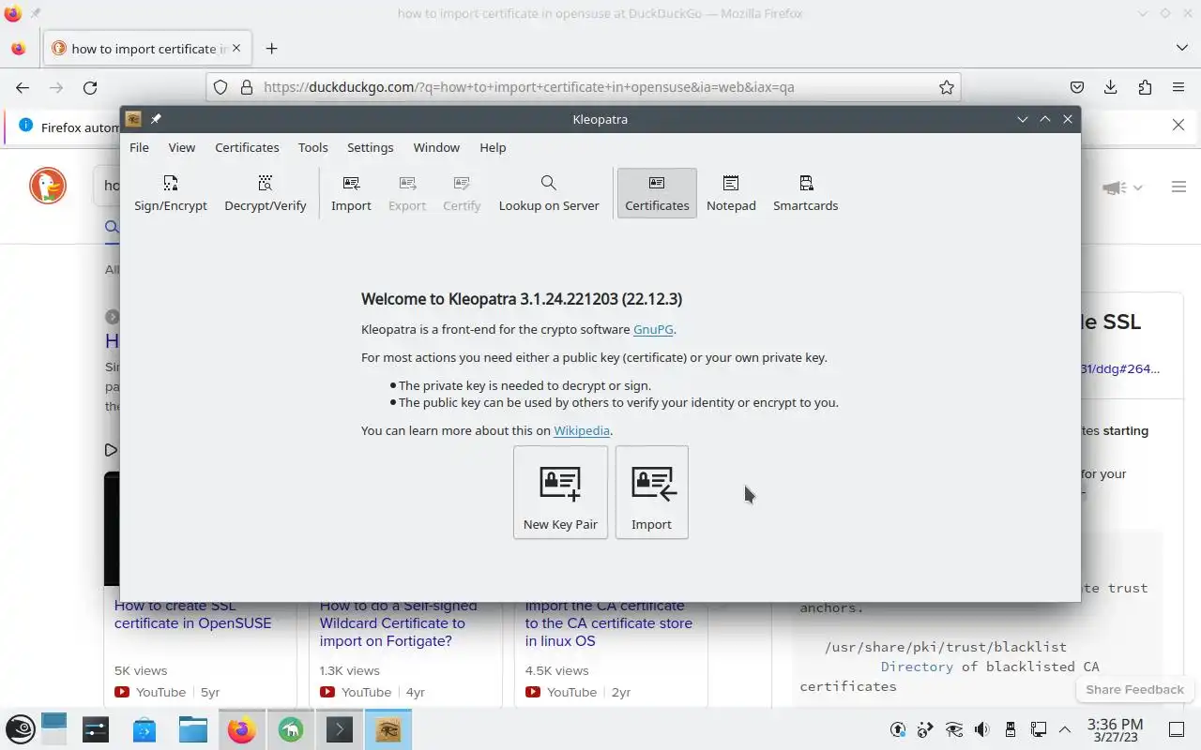Open the volume control tray icon
The image size is (1201, 750).
[981, 729]
